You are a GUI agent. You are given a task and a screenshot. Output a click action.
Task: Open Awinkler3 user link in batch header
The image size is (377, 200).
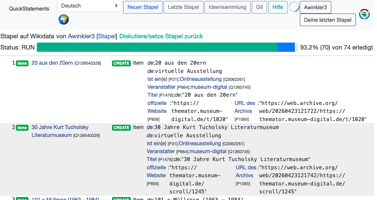click(81, 36)
